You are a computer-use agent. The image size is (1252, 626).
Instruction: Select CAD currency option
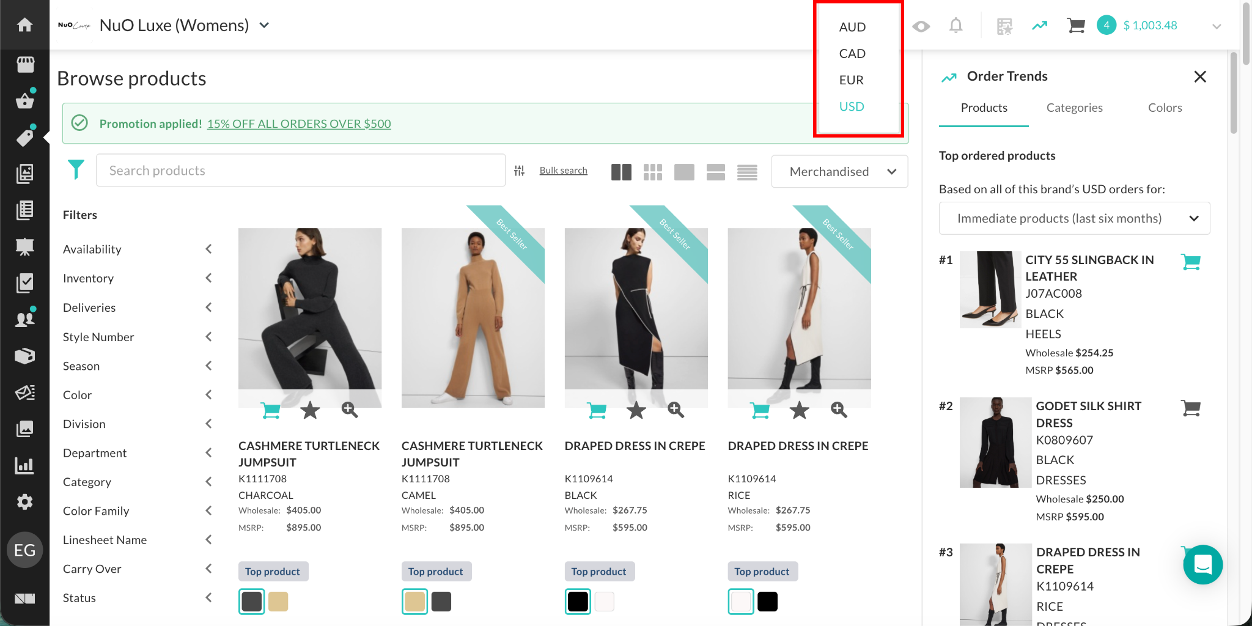click(x=852, y=53)
